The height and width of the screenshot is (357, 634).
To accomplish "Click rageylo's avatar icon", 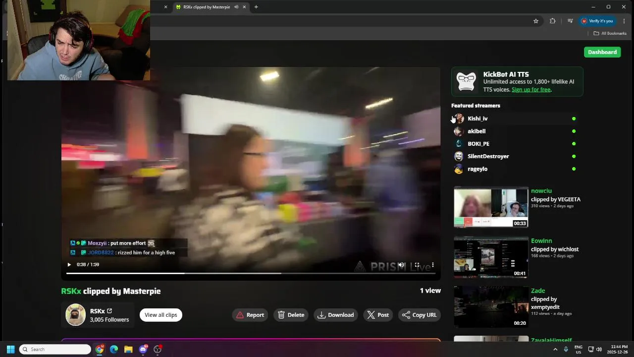I will 459,169.
